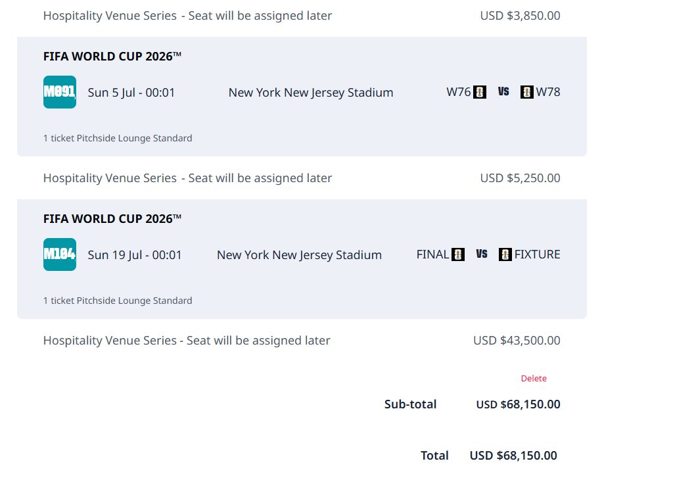Click the FIFA World Cup 2026 heading above M091
The image size is (673, 482).
tap(112, 57)
